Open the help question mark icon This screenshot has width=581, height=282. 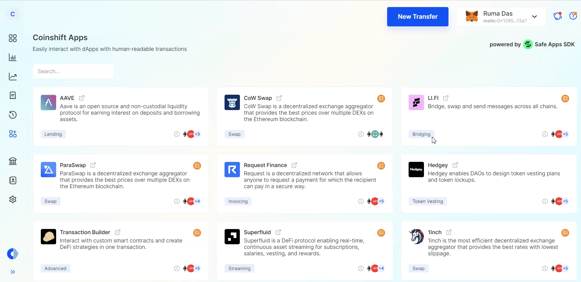point(573,16)
